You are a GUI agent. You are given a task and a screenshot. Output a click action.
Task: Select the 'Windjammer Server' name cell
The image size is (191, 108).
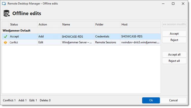pos(78,42)
